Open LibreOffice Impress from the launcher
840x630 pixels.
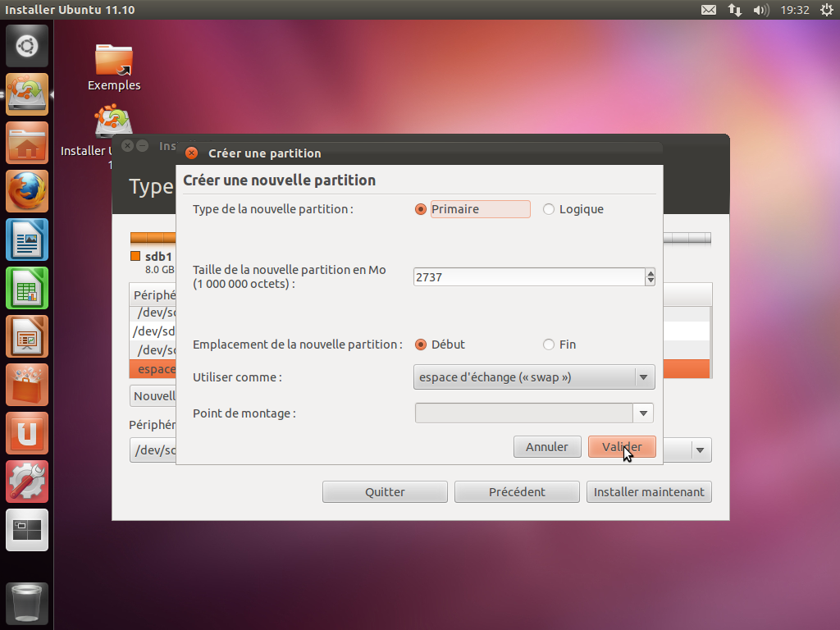click(27, 336)
